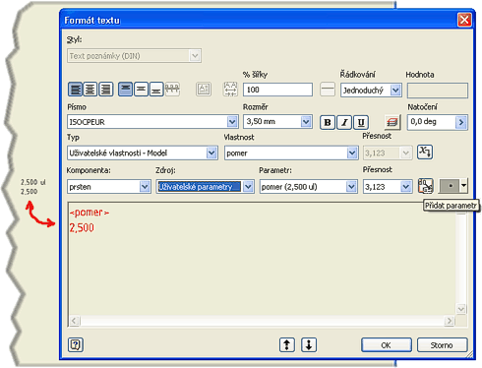Open the Parametr pomer dropdown
This screenshot has width=482, height=368.
(x=351, y=187)
